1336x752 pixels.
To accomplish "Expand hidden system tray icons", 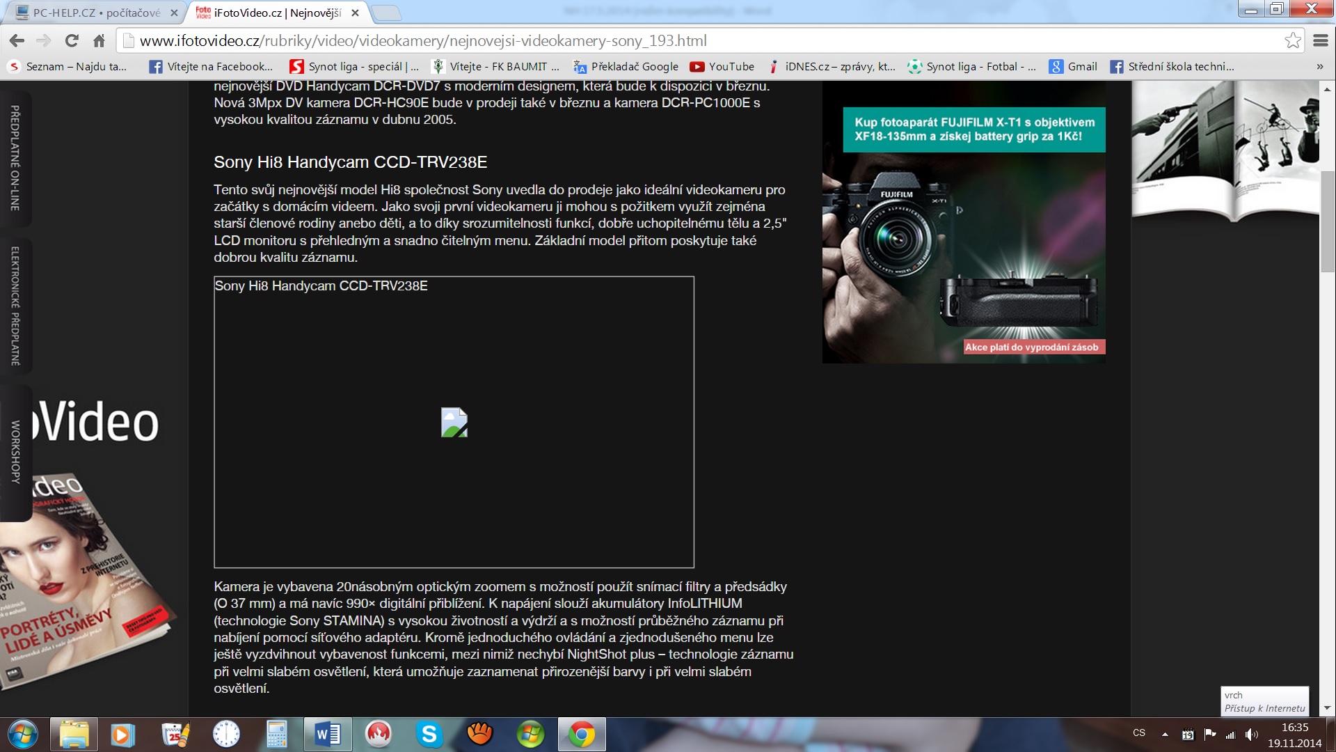I will point(1165,734).
